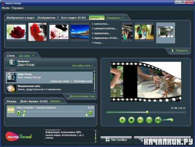Viewport: 195px width, 147px height.
Task: Open the Справка menu
Action: [18, 8]
